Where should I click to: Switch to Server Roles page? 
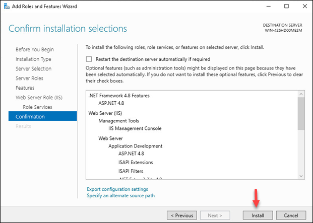(x=29, y=78)
